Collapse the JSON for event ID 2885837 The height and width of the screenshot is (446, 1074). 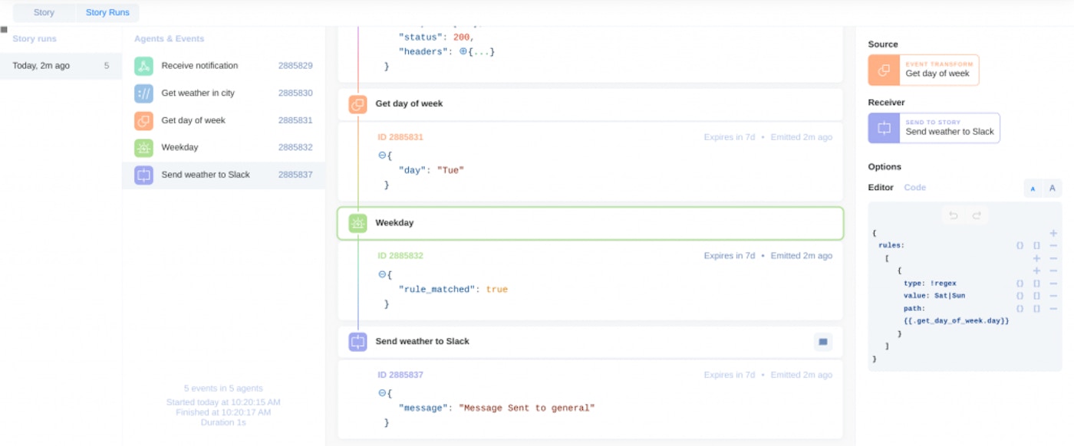coord(382,393)
